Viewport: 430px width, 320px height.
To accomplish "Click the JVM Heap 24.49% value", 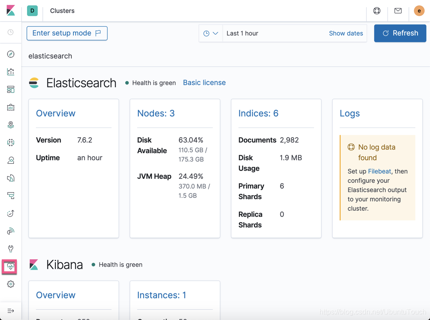I will click(191, 176).
